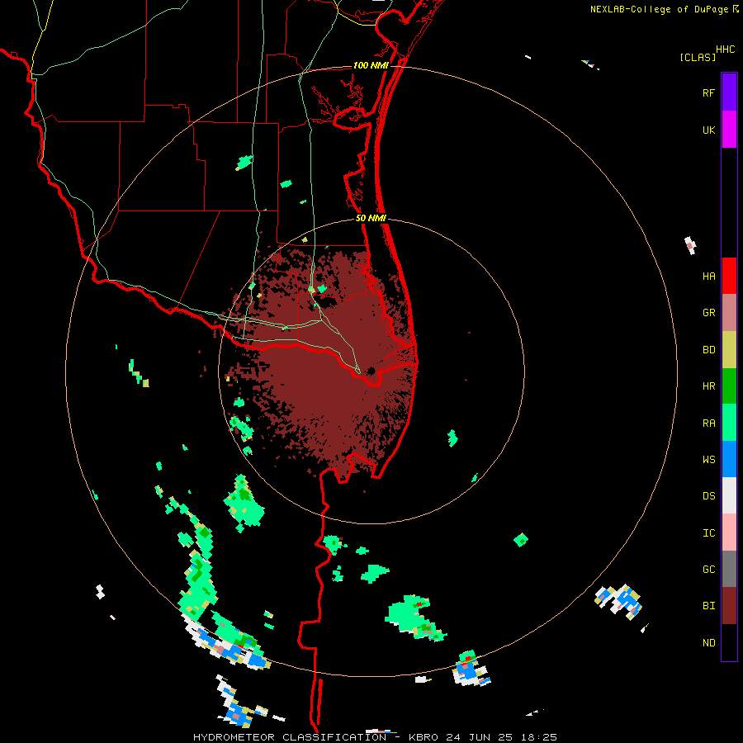Select the IC light pink legend swatch
This screenshot has width=743, height=743.
(729, 532)
